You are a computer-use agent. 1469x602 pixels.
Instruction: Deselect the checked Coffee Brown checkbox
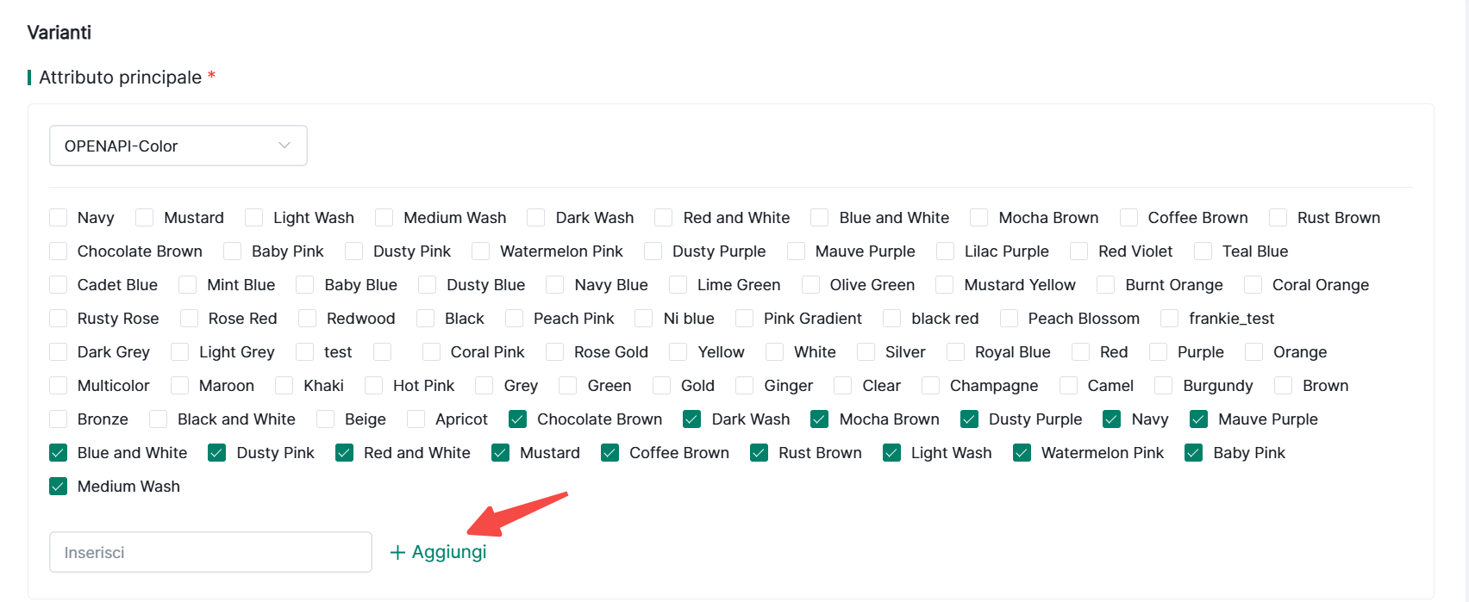pos(610,453)
